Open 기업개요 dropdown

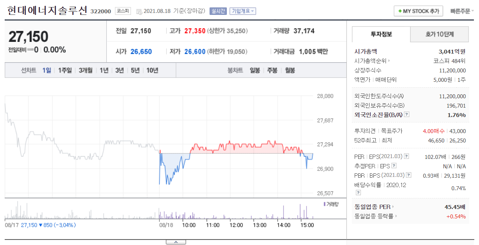click(243, 11)
